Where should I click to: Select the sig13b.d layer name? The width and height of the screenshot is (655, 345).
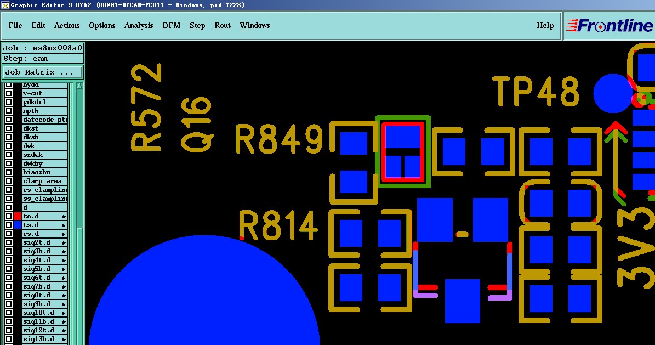pos(45,339)
